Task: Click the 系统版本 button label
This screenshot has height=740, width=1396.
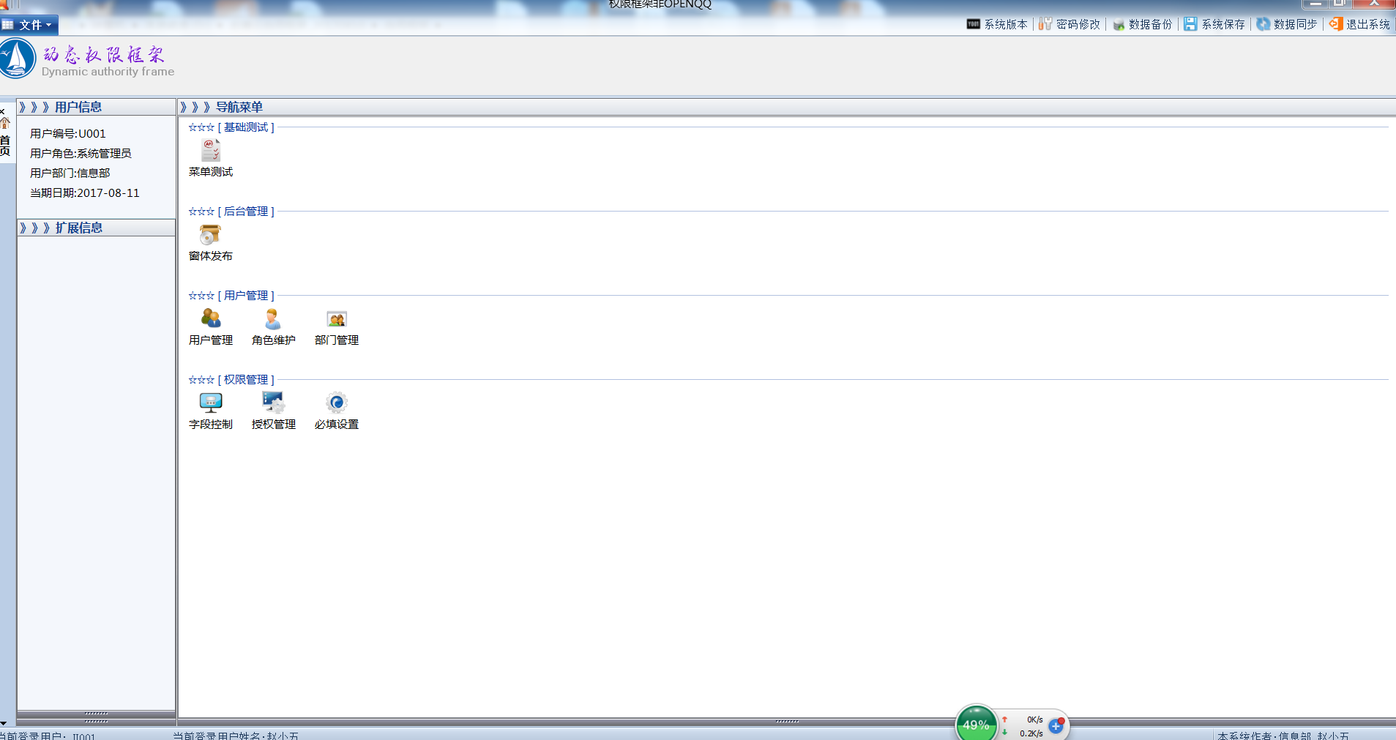Action: [1006, 24]
